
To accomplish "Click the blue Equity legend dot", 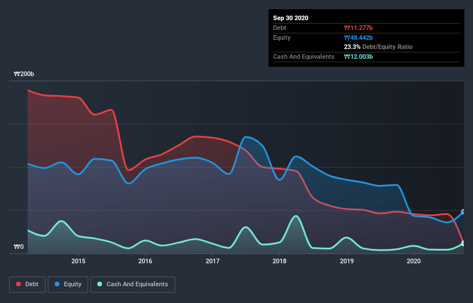I will coord(57,284).
